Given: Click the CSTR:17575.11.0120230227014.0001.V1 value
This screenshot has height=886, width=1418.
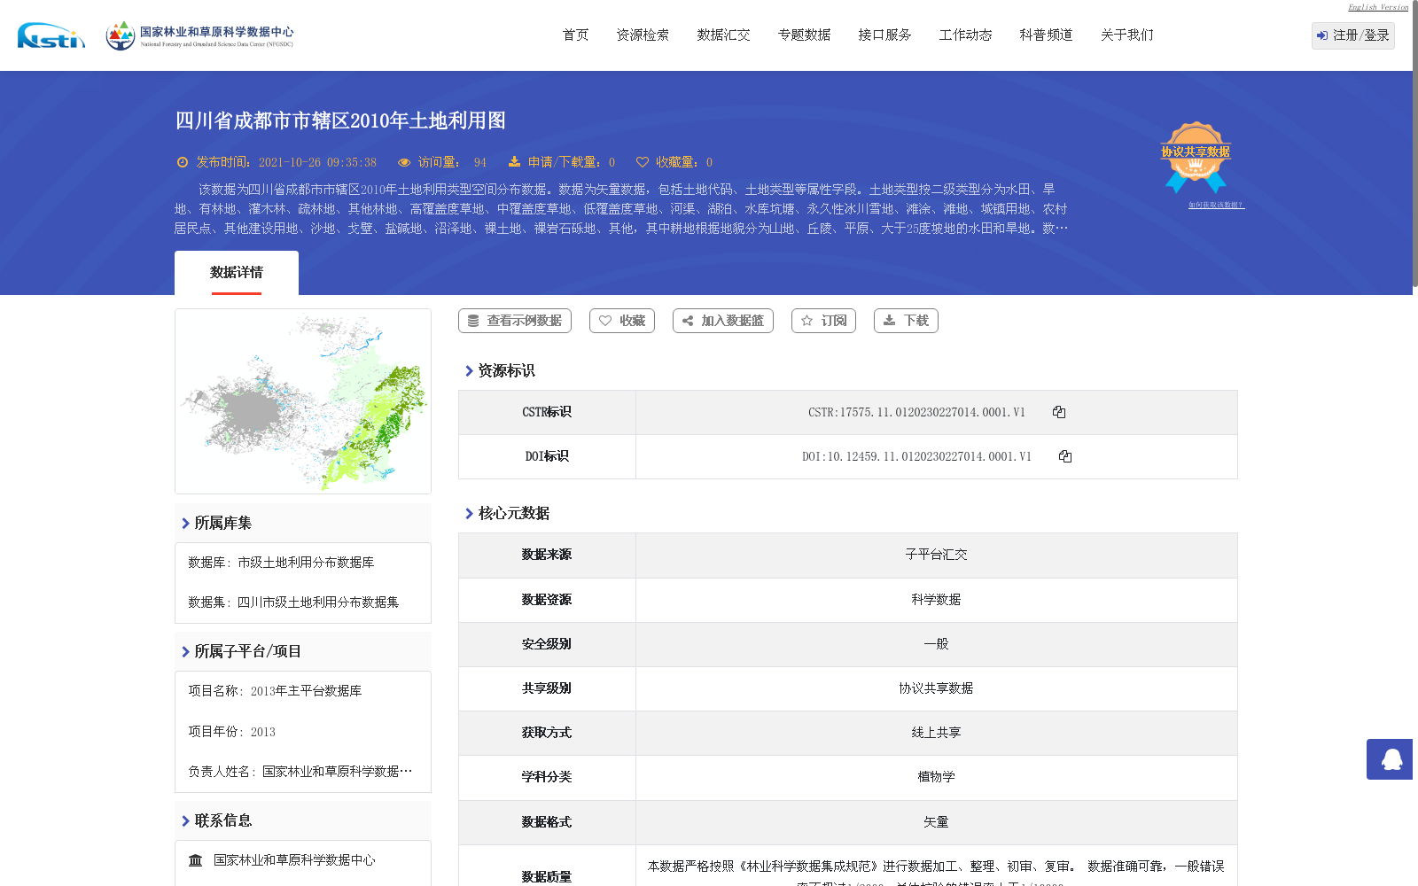Looking at the screenshot, I should (916, 412).
